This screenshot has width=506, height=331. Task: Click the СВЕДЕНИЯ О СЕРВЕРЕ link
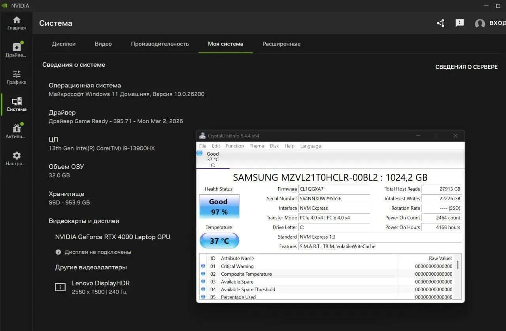coord(466,67)
